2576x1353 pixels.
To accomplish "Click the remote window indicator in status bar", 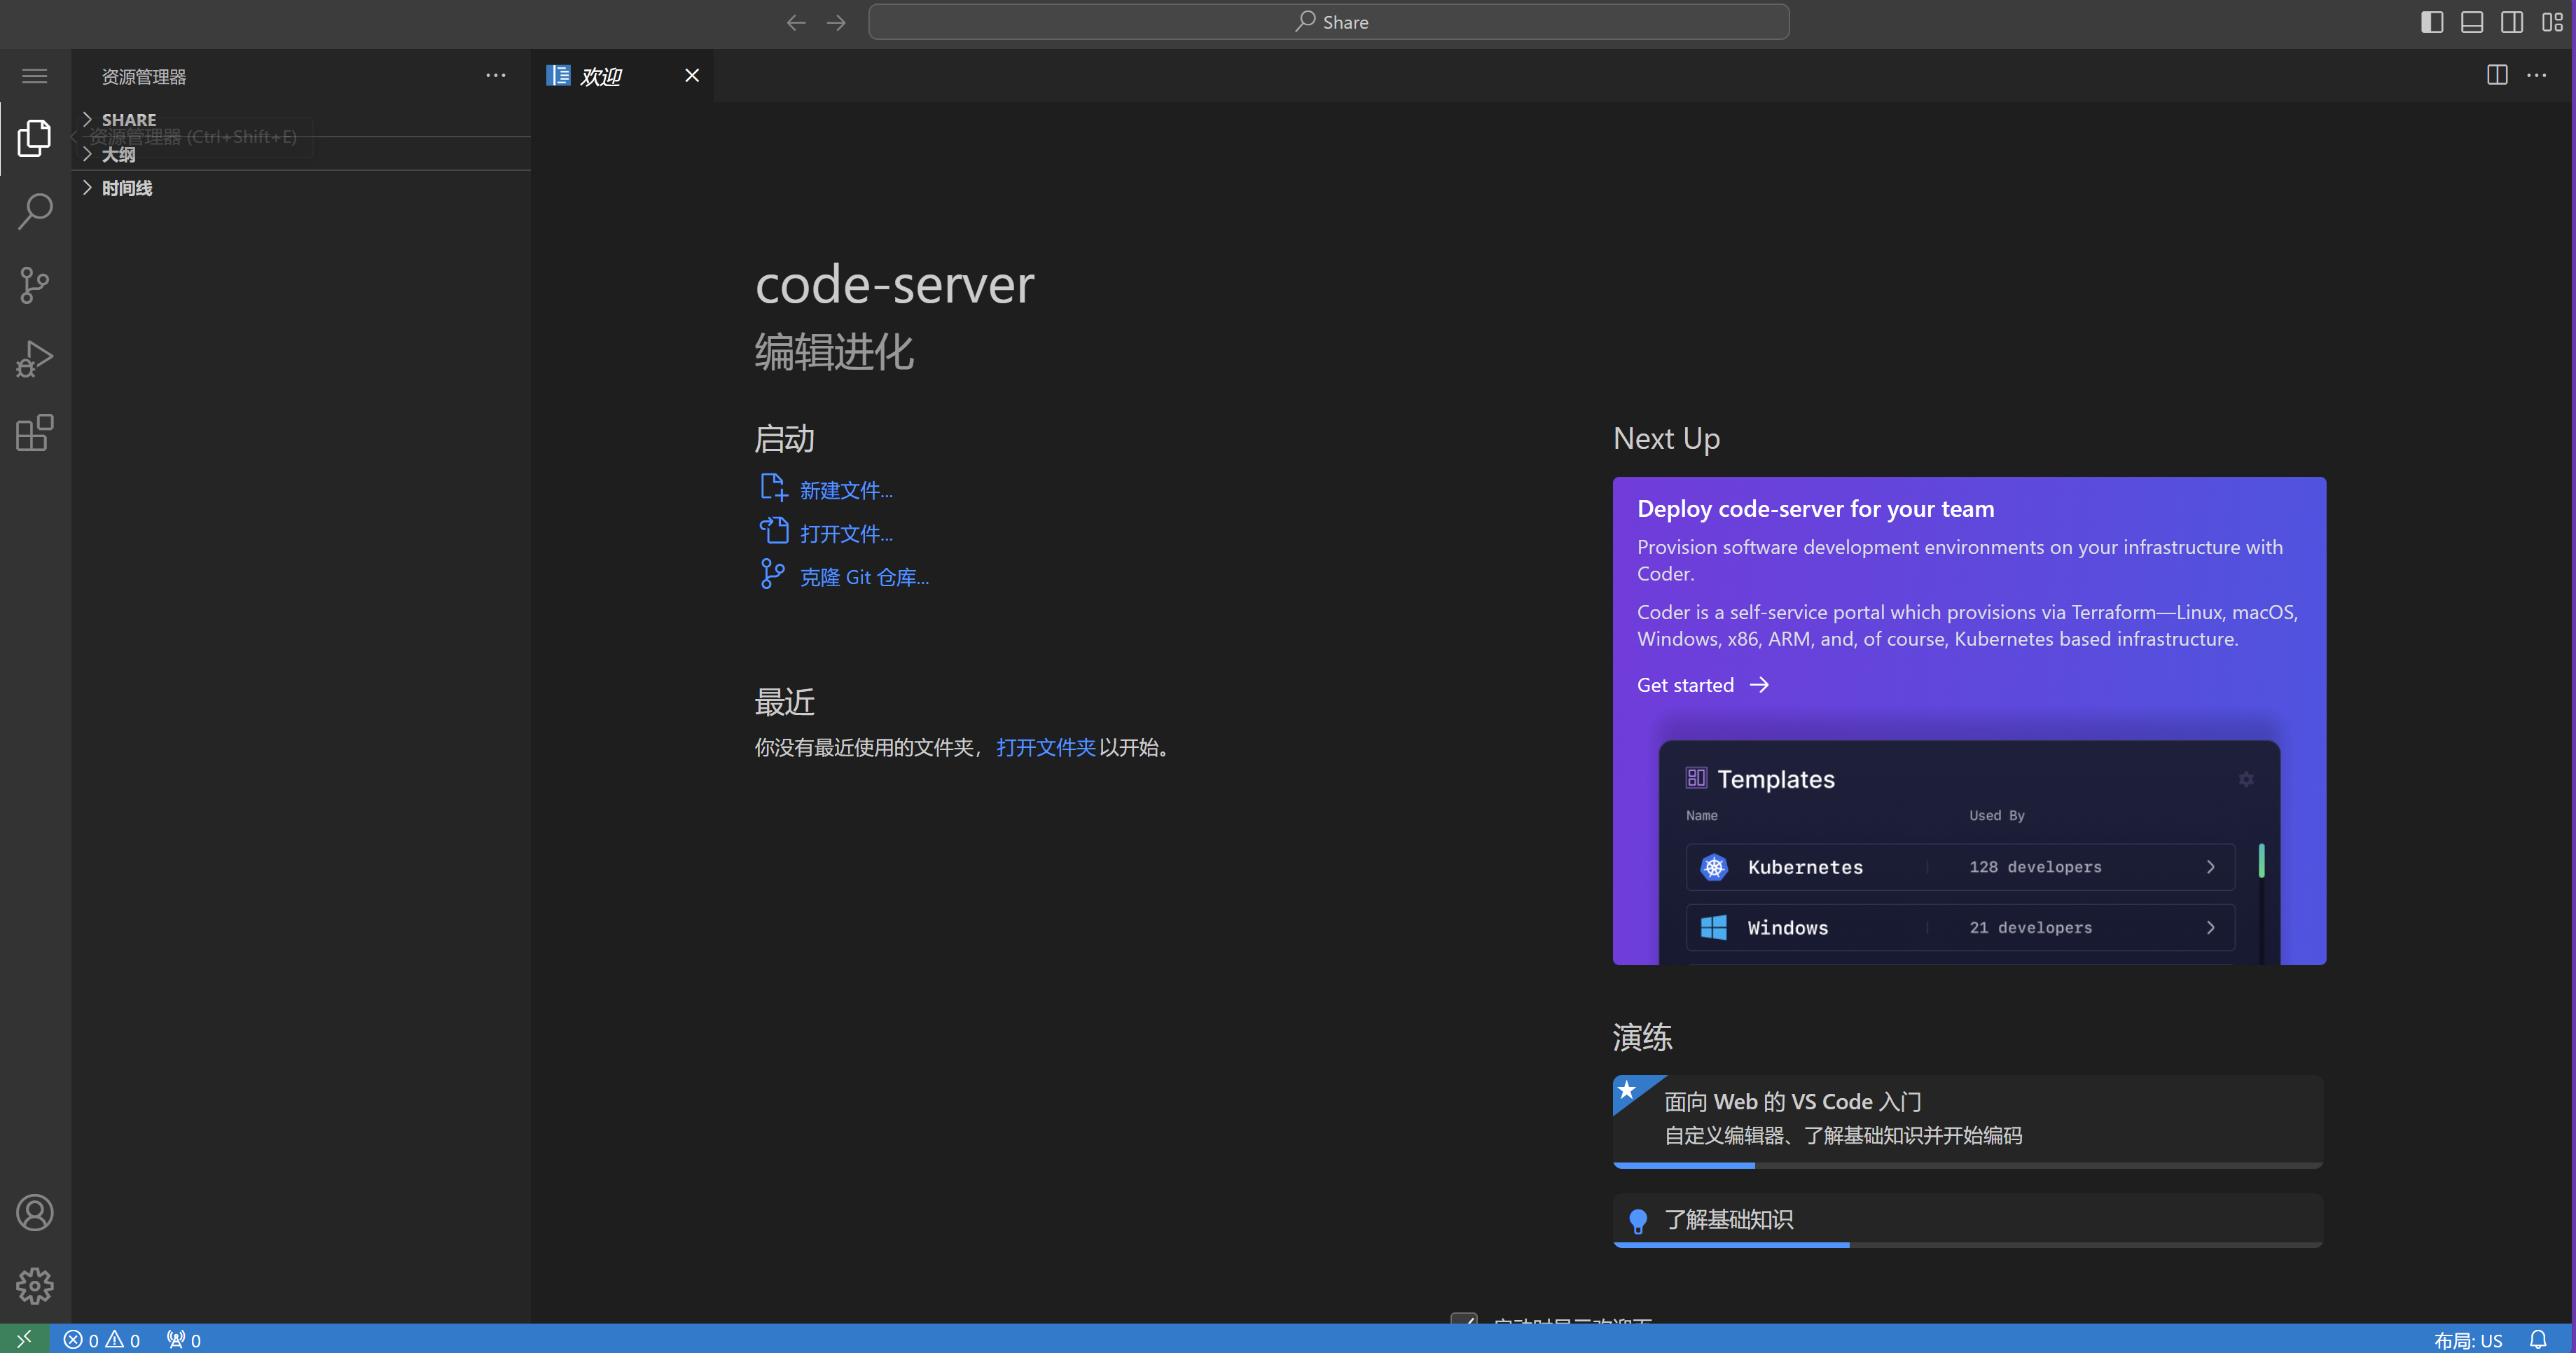I will coord(24,1339).
